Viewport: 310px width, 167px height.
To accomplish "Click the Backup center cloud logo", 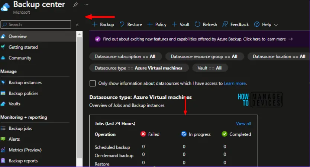I will [x=5, y=7].
